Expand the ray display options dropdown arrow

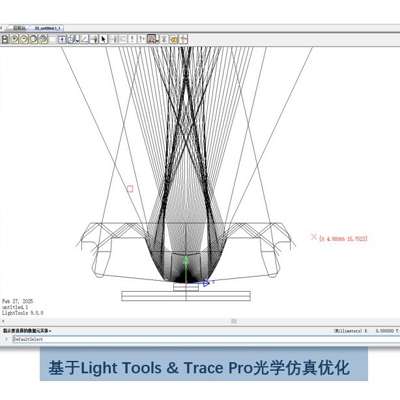point(157,40)
